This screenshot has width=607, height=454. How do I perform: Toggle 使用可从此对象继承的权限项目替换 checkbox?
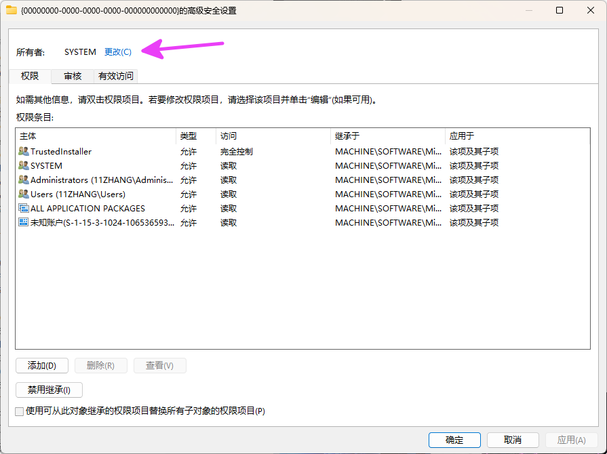[20, 411]
